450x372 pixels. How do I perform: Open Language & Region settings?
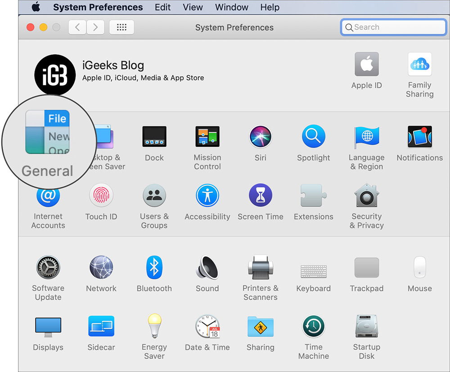click(367, 137)
